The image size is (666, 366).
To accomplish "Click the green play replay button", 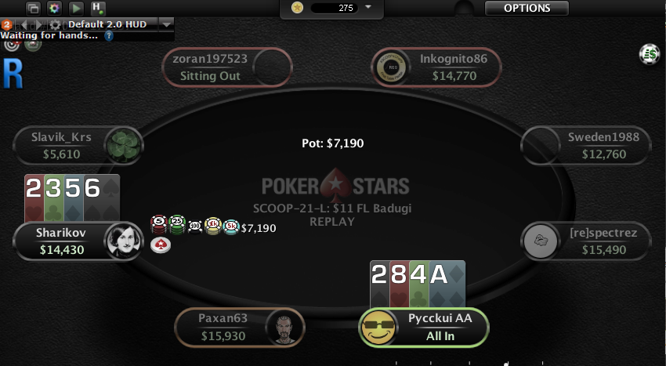I will pos(76,8).
